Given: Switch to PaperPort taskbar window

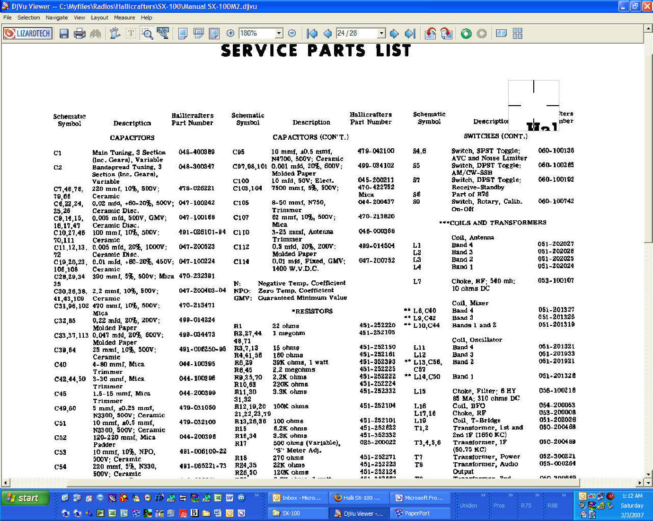Looking at the screenshot, I should click(x=421, y=513).
